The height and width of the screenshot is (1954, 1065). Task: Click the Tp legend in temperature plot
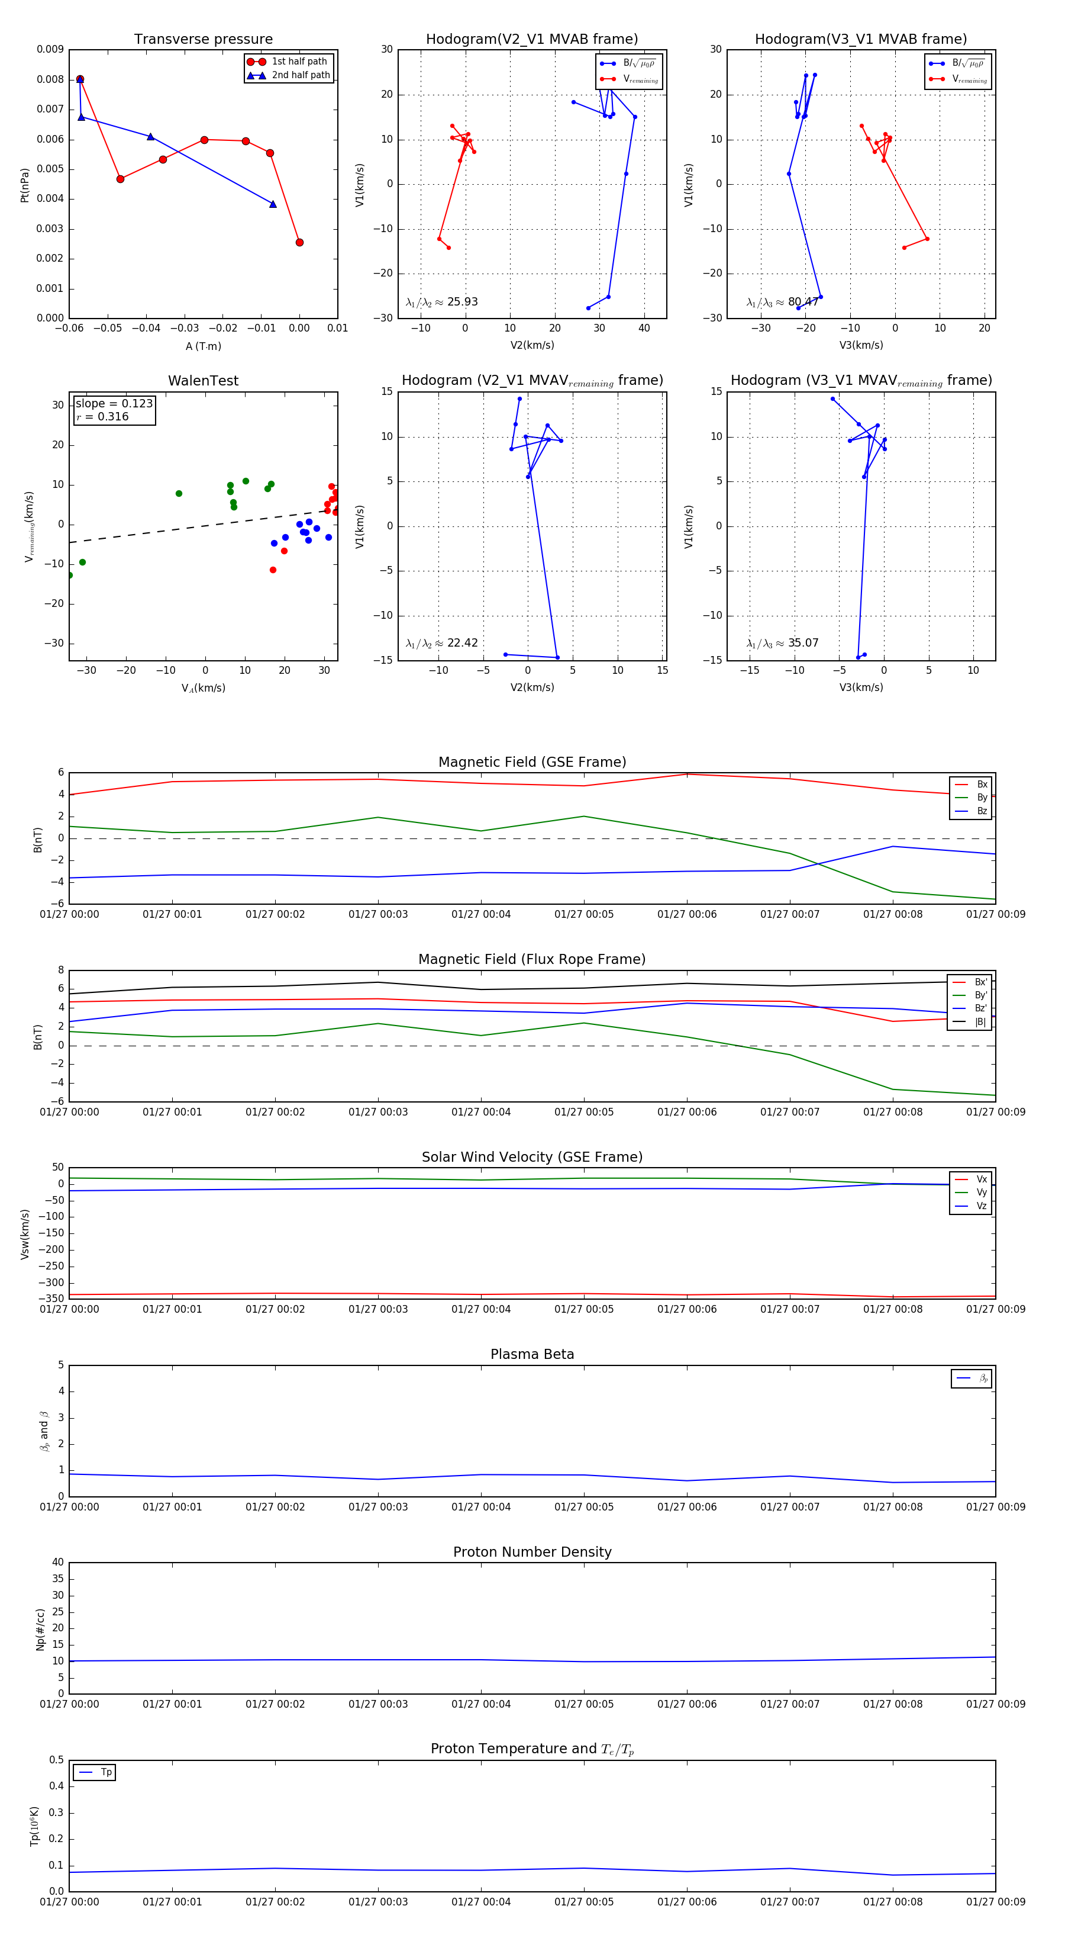[x=95, y=1772]
